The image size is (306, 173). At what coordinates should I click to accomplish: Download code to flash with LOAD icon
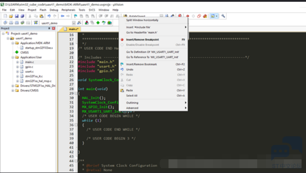tap(36, 23)
